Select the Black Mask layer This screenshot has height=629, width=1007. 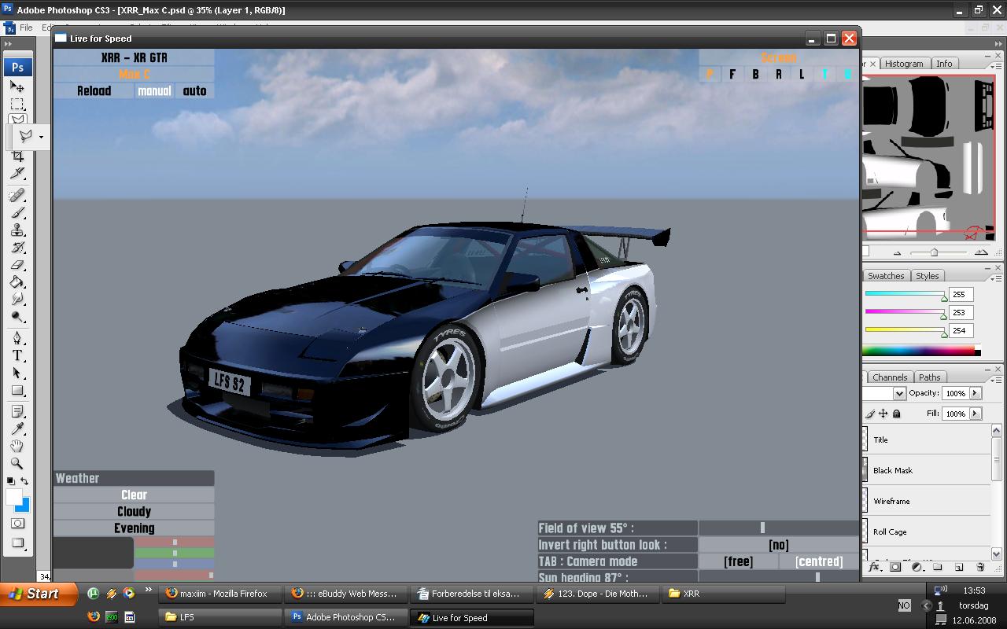coord(928,470)
